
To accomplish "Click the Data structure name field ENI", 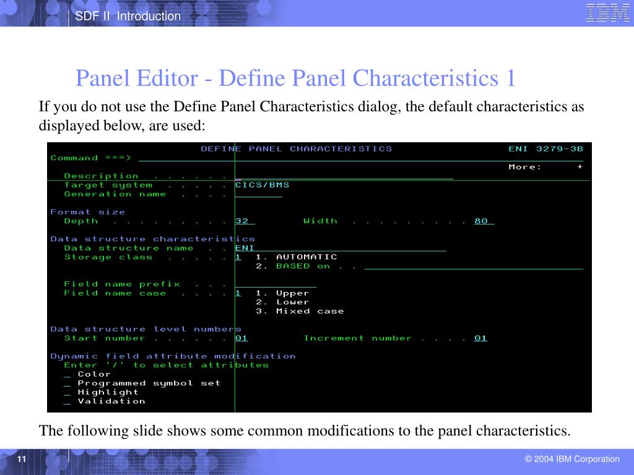I will 341,248.
